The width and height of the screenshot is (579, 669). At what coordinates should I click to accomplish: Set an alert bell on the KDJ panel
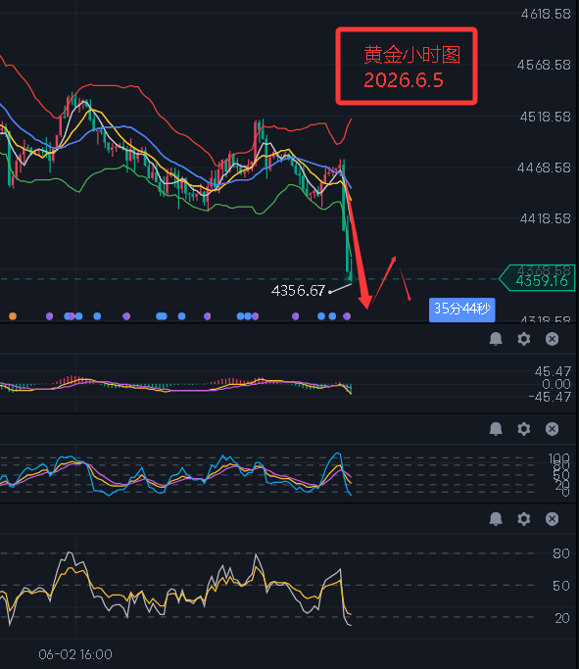pos(496,429)
